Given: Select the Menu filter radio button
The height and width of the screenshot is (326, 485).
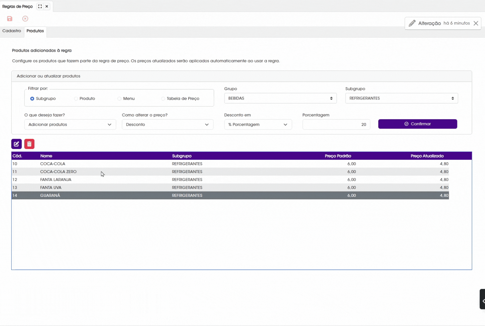Looking at the screenshot, I should point(120,99).
